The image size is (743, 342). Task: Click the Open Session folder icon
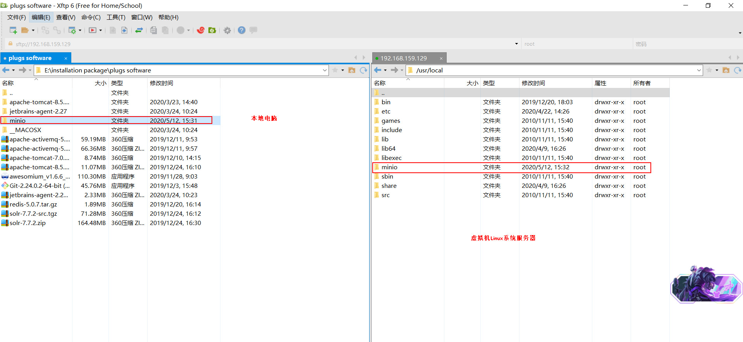pyautogui.click(x=25, y=30)
